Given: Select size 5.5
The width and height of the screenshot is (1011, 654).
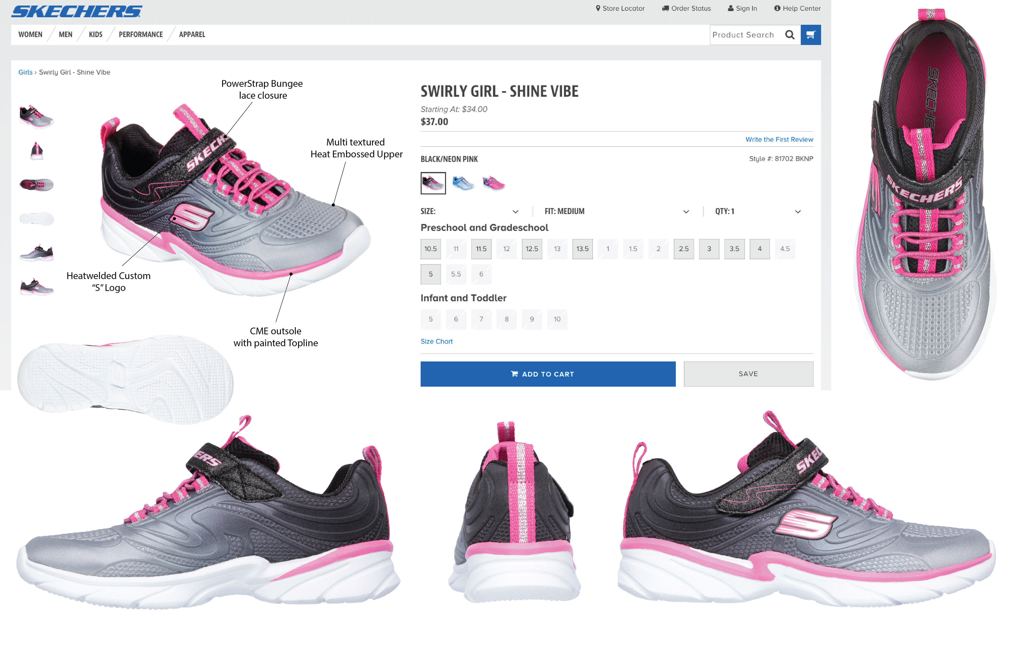Looking at the screenshot, I should (456, 274).
